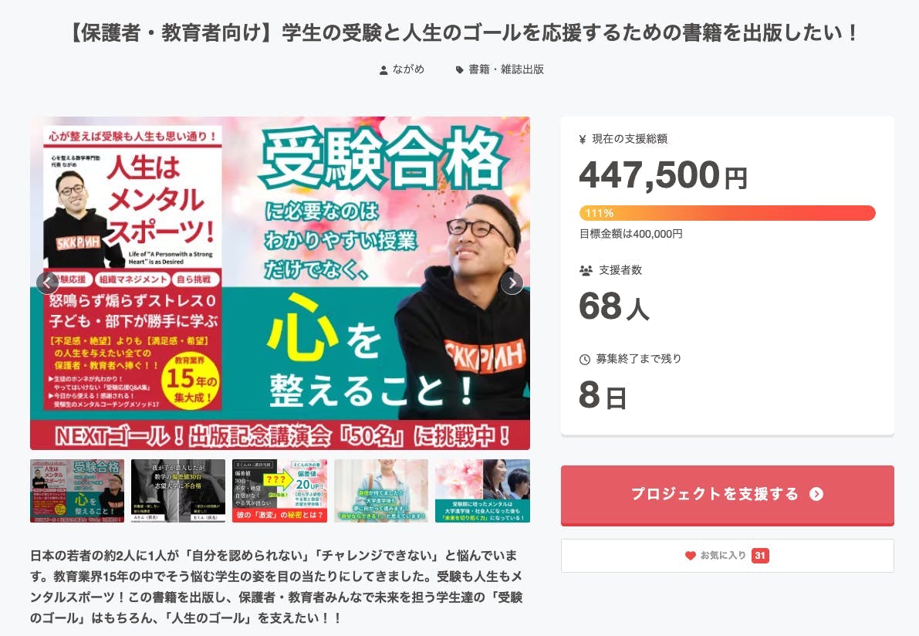
Task: Select second dark monochrome thumbnail
Action: click(x=178, y=491)
